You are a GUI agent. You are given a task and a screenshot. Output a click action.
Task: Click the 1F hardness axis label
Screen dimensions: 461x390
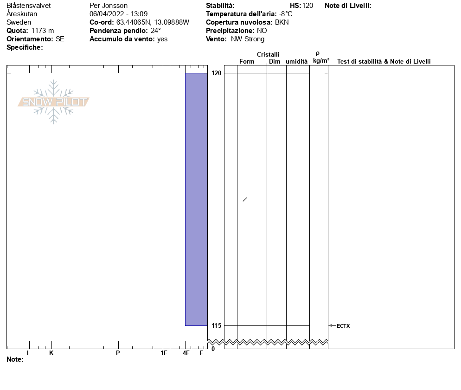tap(164, 353)
